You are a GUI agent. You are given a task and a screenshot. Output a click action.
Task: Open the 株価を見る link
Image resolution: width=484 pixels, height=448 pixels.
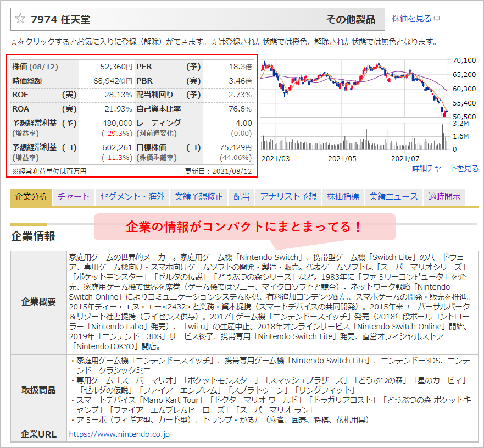[x=411, y=19]
